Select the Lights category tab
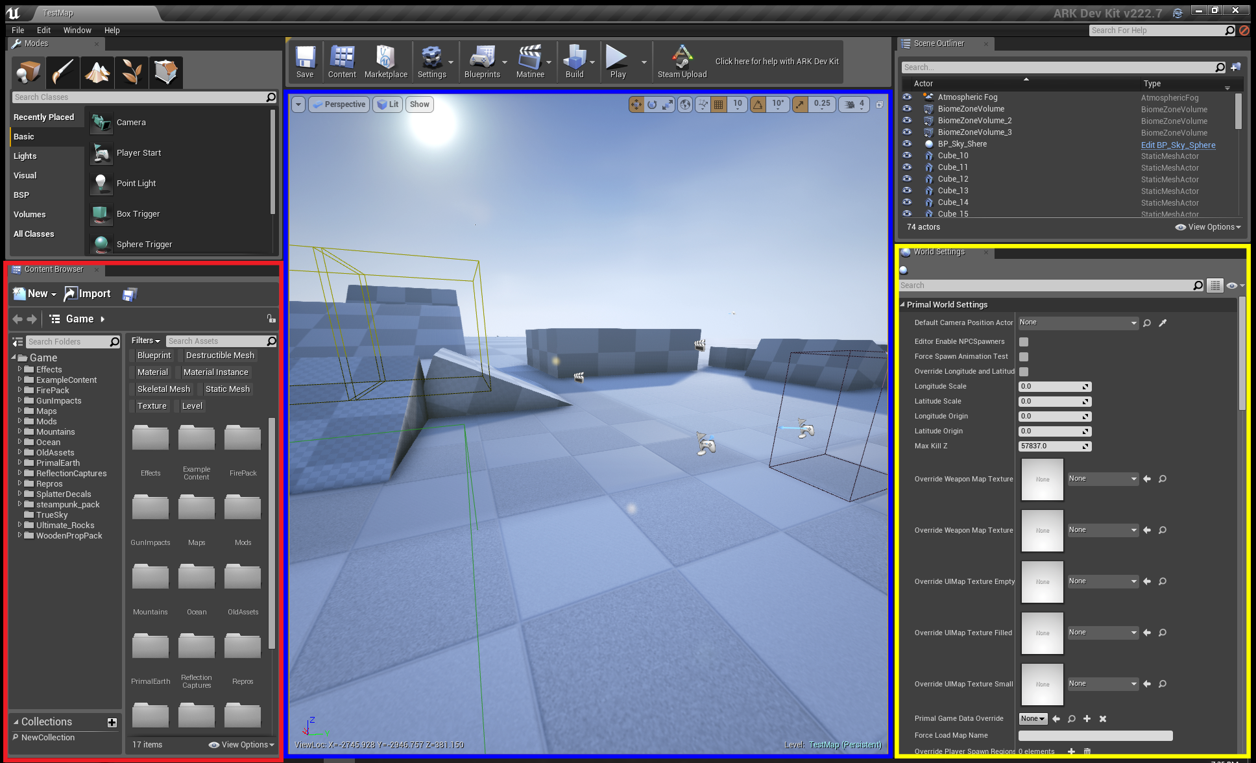Viewport: 1256px width, 763px height. [x=25, y=156]
